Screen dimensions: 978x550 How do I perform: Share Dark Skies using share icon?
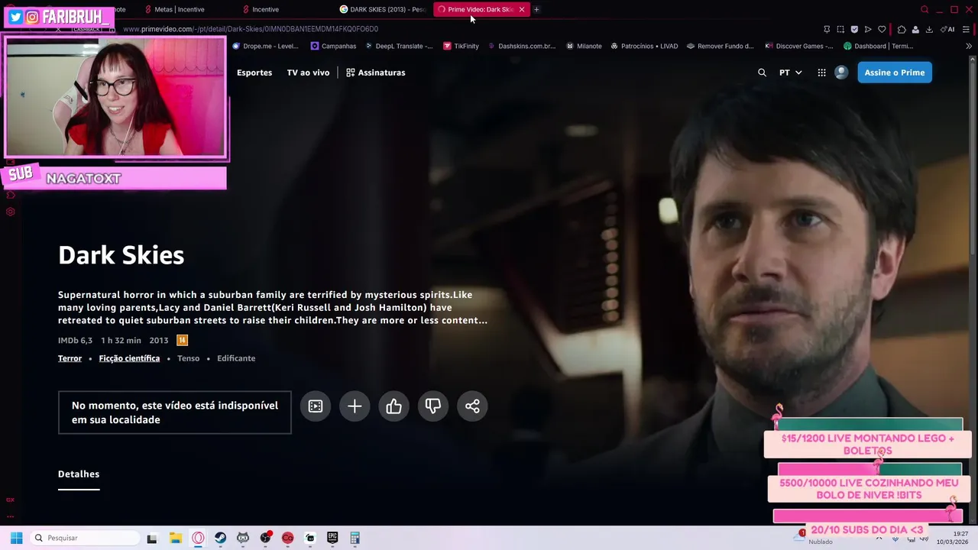[x=472, y=406]
